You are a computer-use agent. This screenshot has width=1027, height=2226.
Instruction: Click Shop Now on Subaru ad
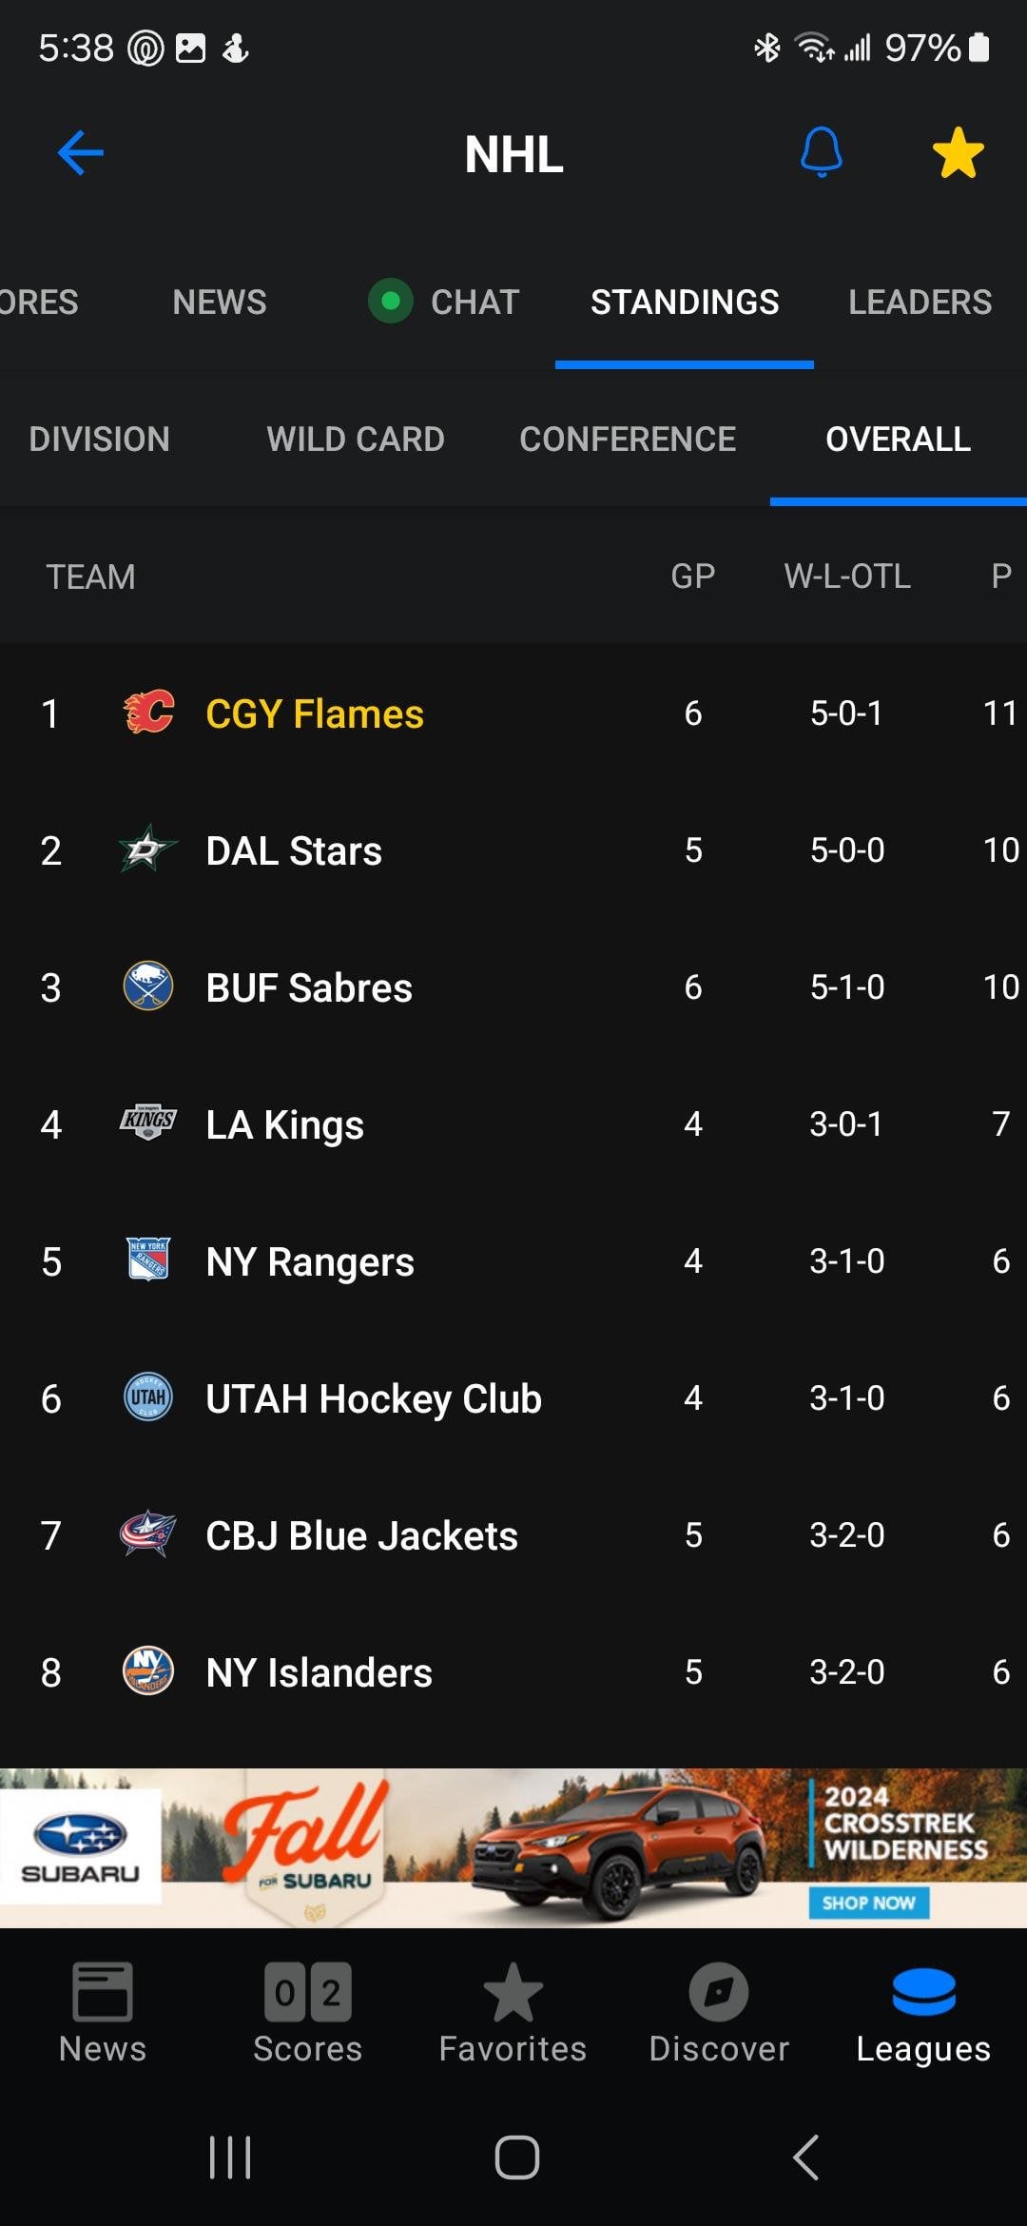(868, 1902)
